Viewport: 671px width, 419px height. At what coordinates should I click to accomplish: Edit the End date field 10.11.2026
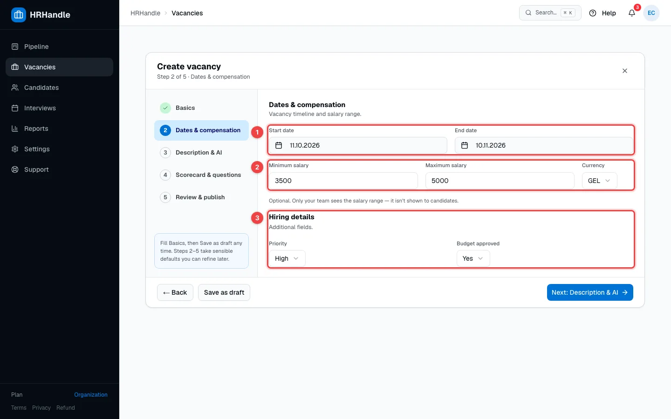pos(544,145)
